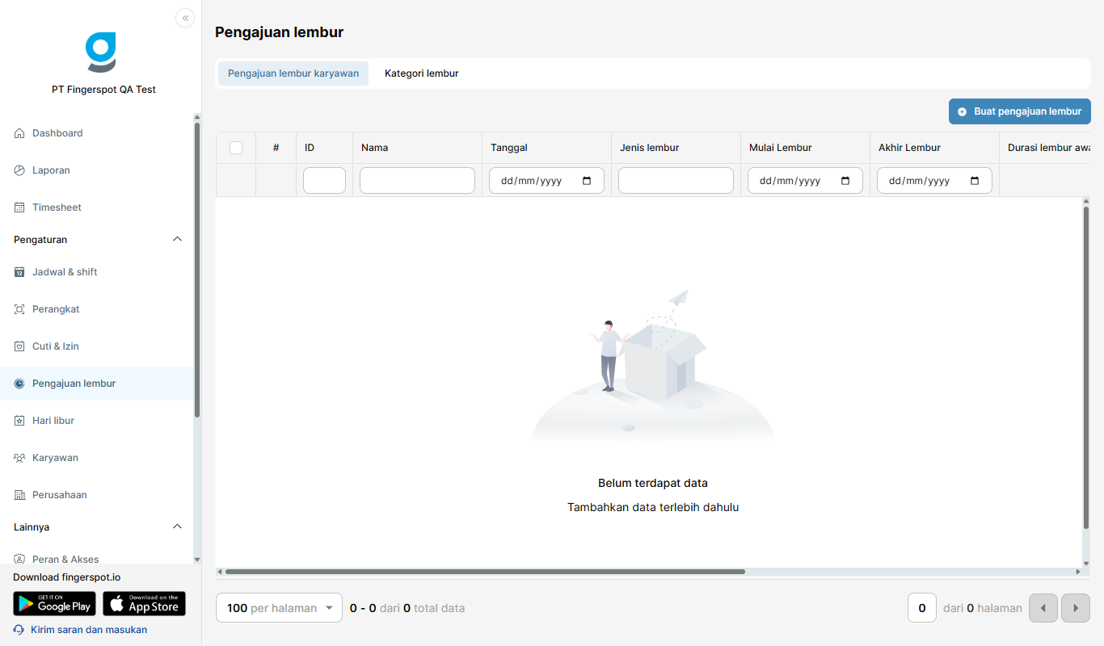Click the sidebar vertical scrollbar thumb
Viewport: 1104px width, 646px height.
coord(197,269)
